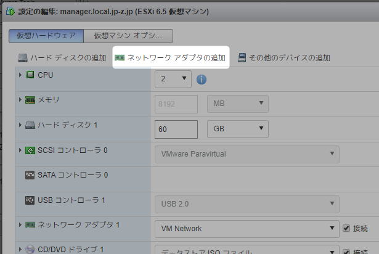Viewport: 379px width, 254px height.
Task: Click the memory module icon
Action: (30, 100)
